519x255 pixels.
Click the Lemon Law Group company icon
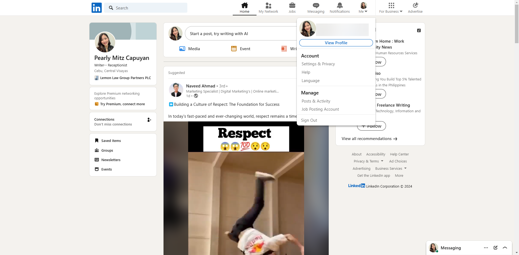coord(97,78)
